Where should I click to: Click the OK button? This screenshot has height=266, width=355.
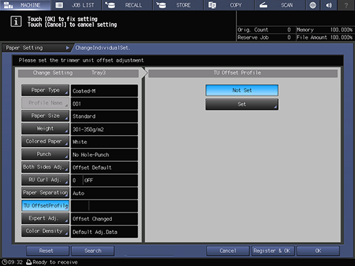(318, 251)
